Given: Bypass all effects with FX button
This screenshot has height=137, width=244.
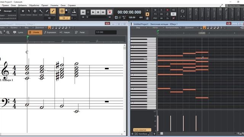Looking at the screenshot, I should [155, 14].
